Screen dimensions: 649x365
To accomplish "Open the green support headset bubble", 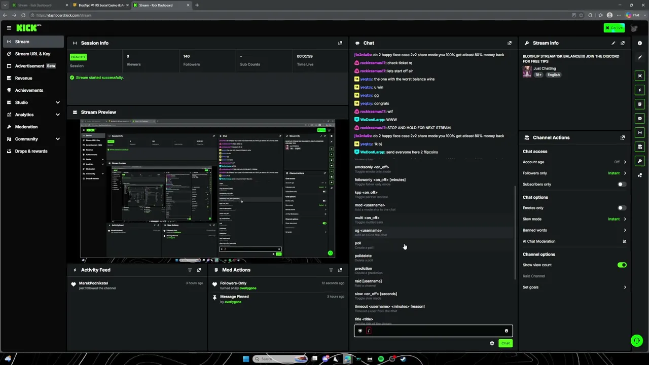I will (x=636, y=341).
